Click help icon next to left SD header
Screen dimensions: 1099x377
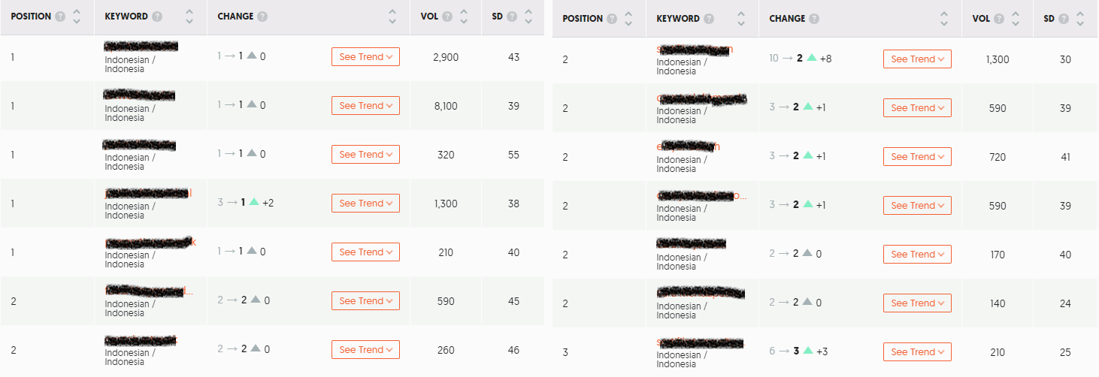click(512, 17)
